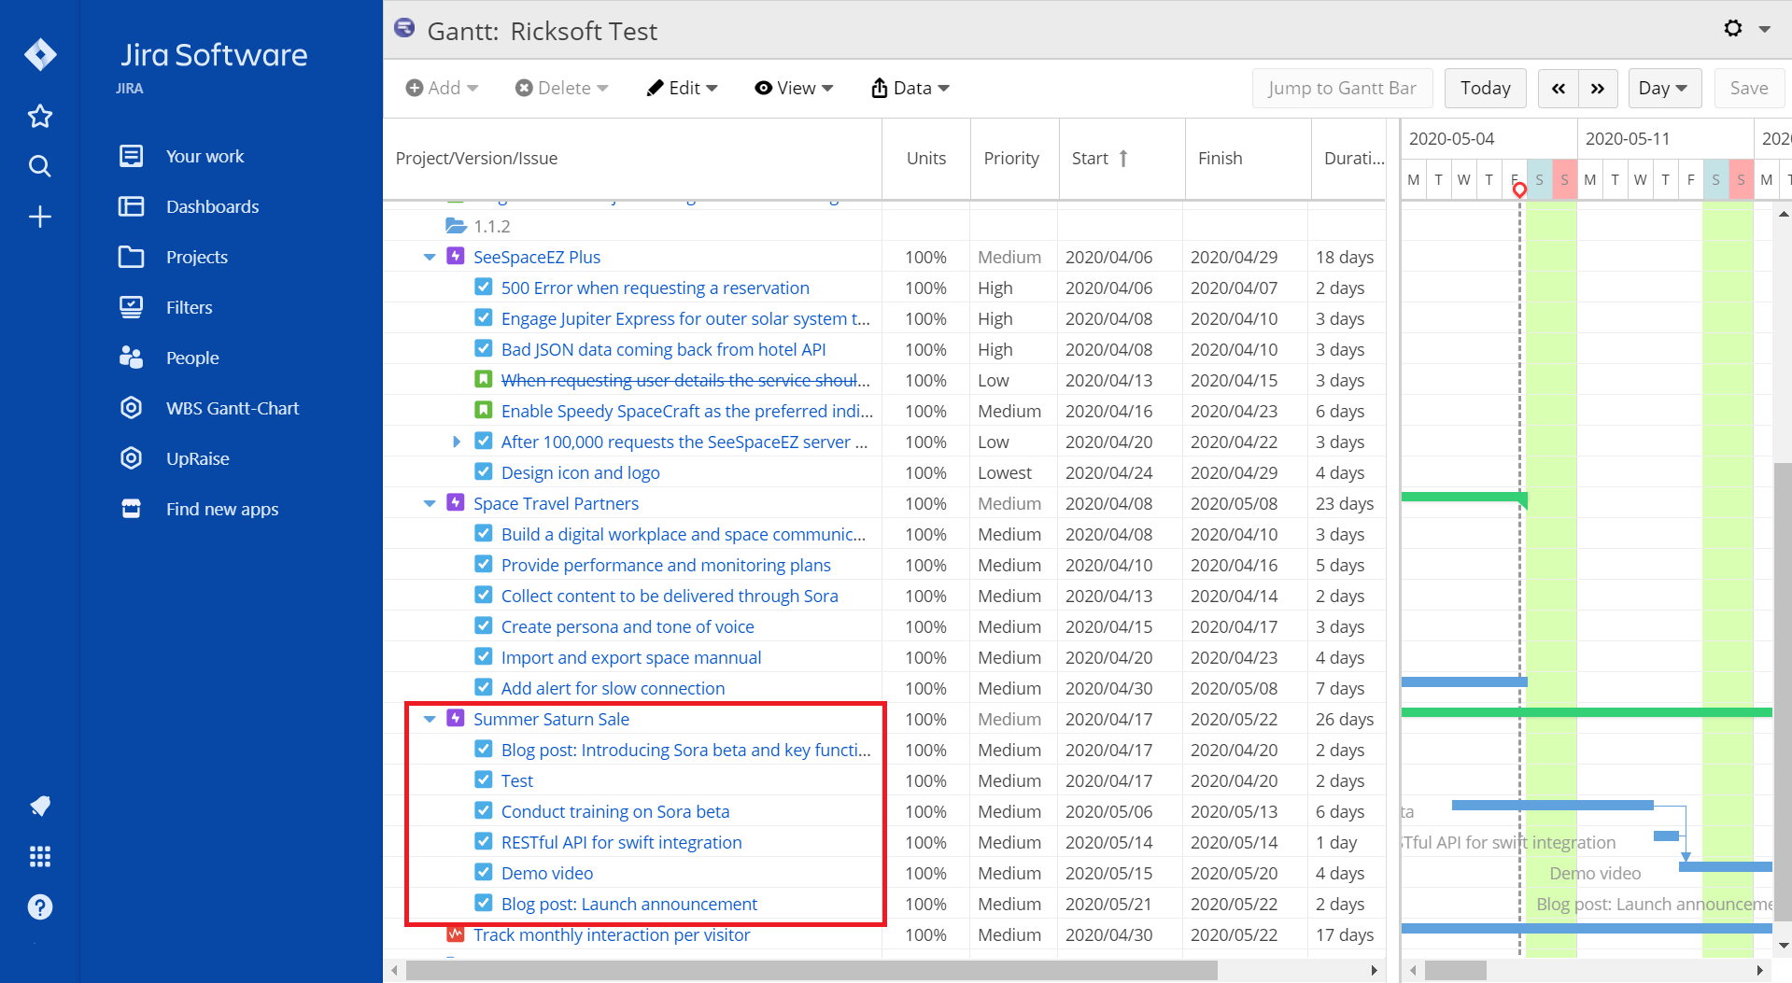Go to Dashboards in sidebar
Viewport: 1792px width, 983px height.
(212, 206)
